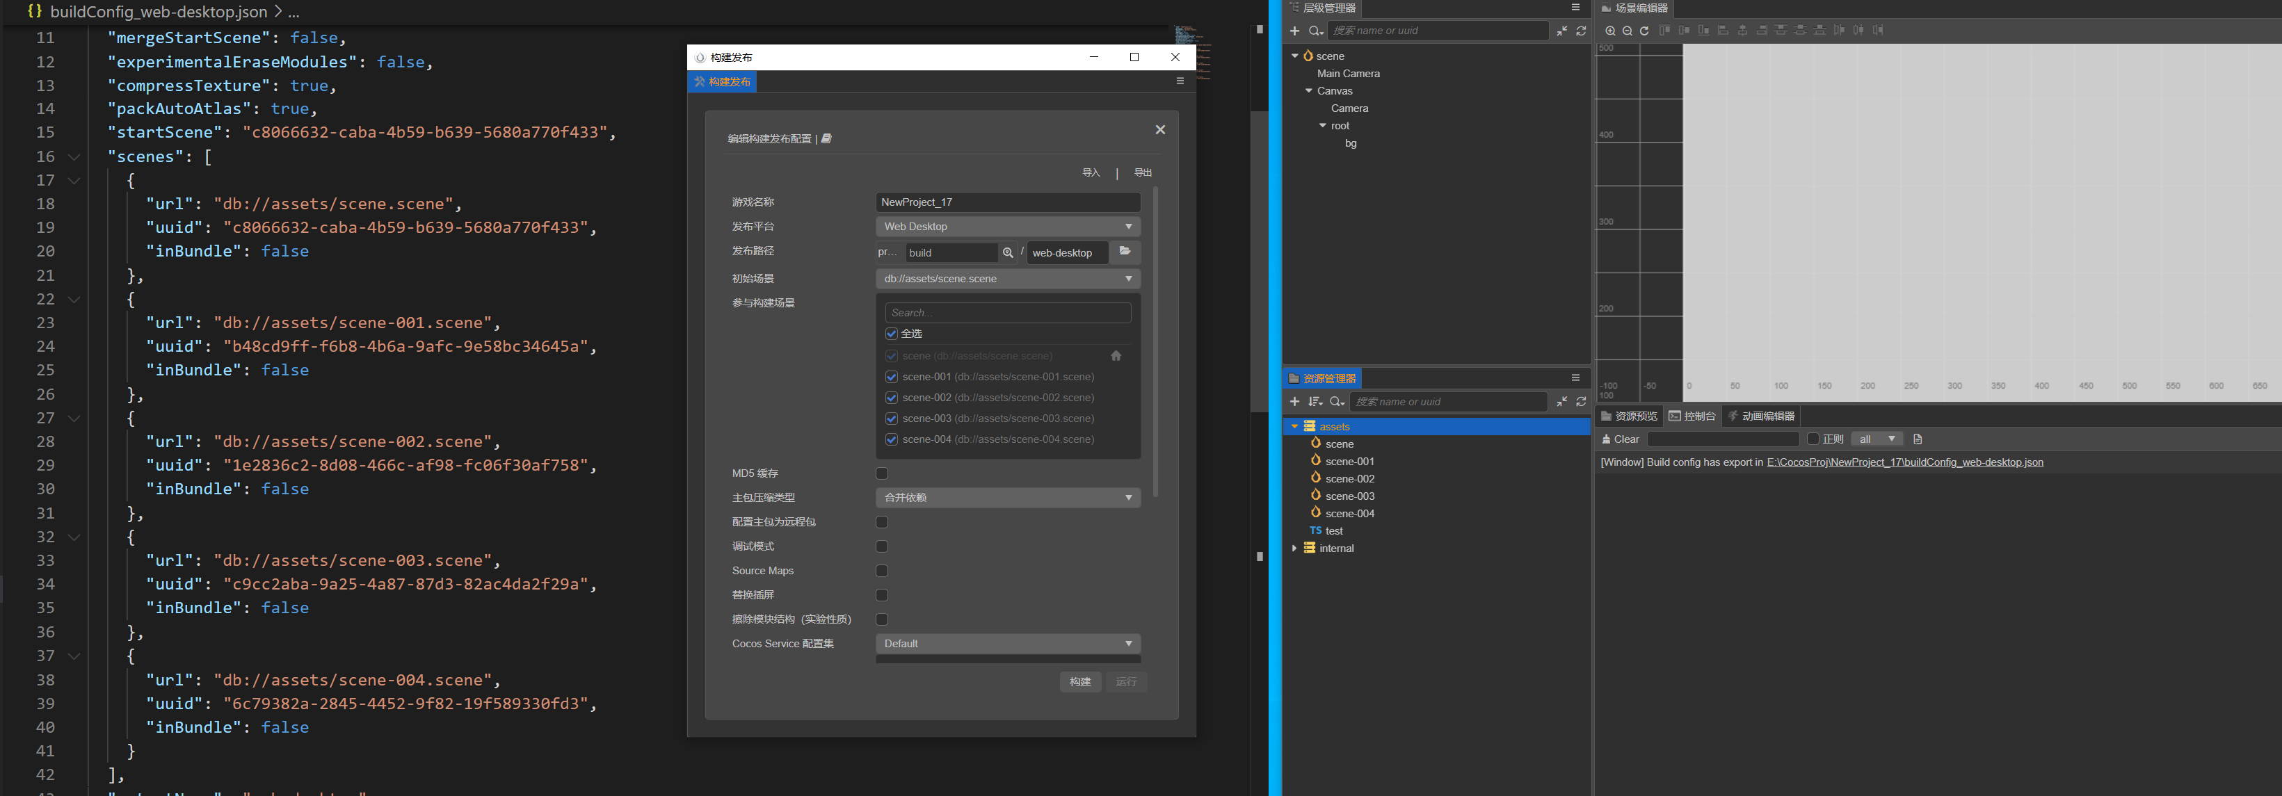Open exported buildConfig_web-desktop.json link in console
This screenshot has height=796, width=2282.
1904,462
